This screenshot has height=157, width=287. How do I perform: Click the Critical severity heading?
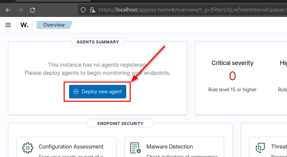click(233, 63)
